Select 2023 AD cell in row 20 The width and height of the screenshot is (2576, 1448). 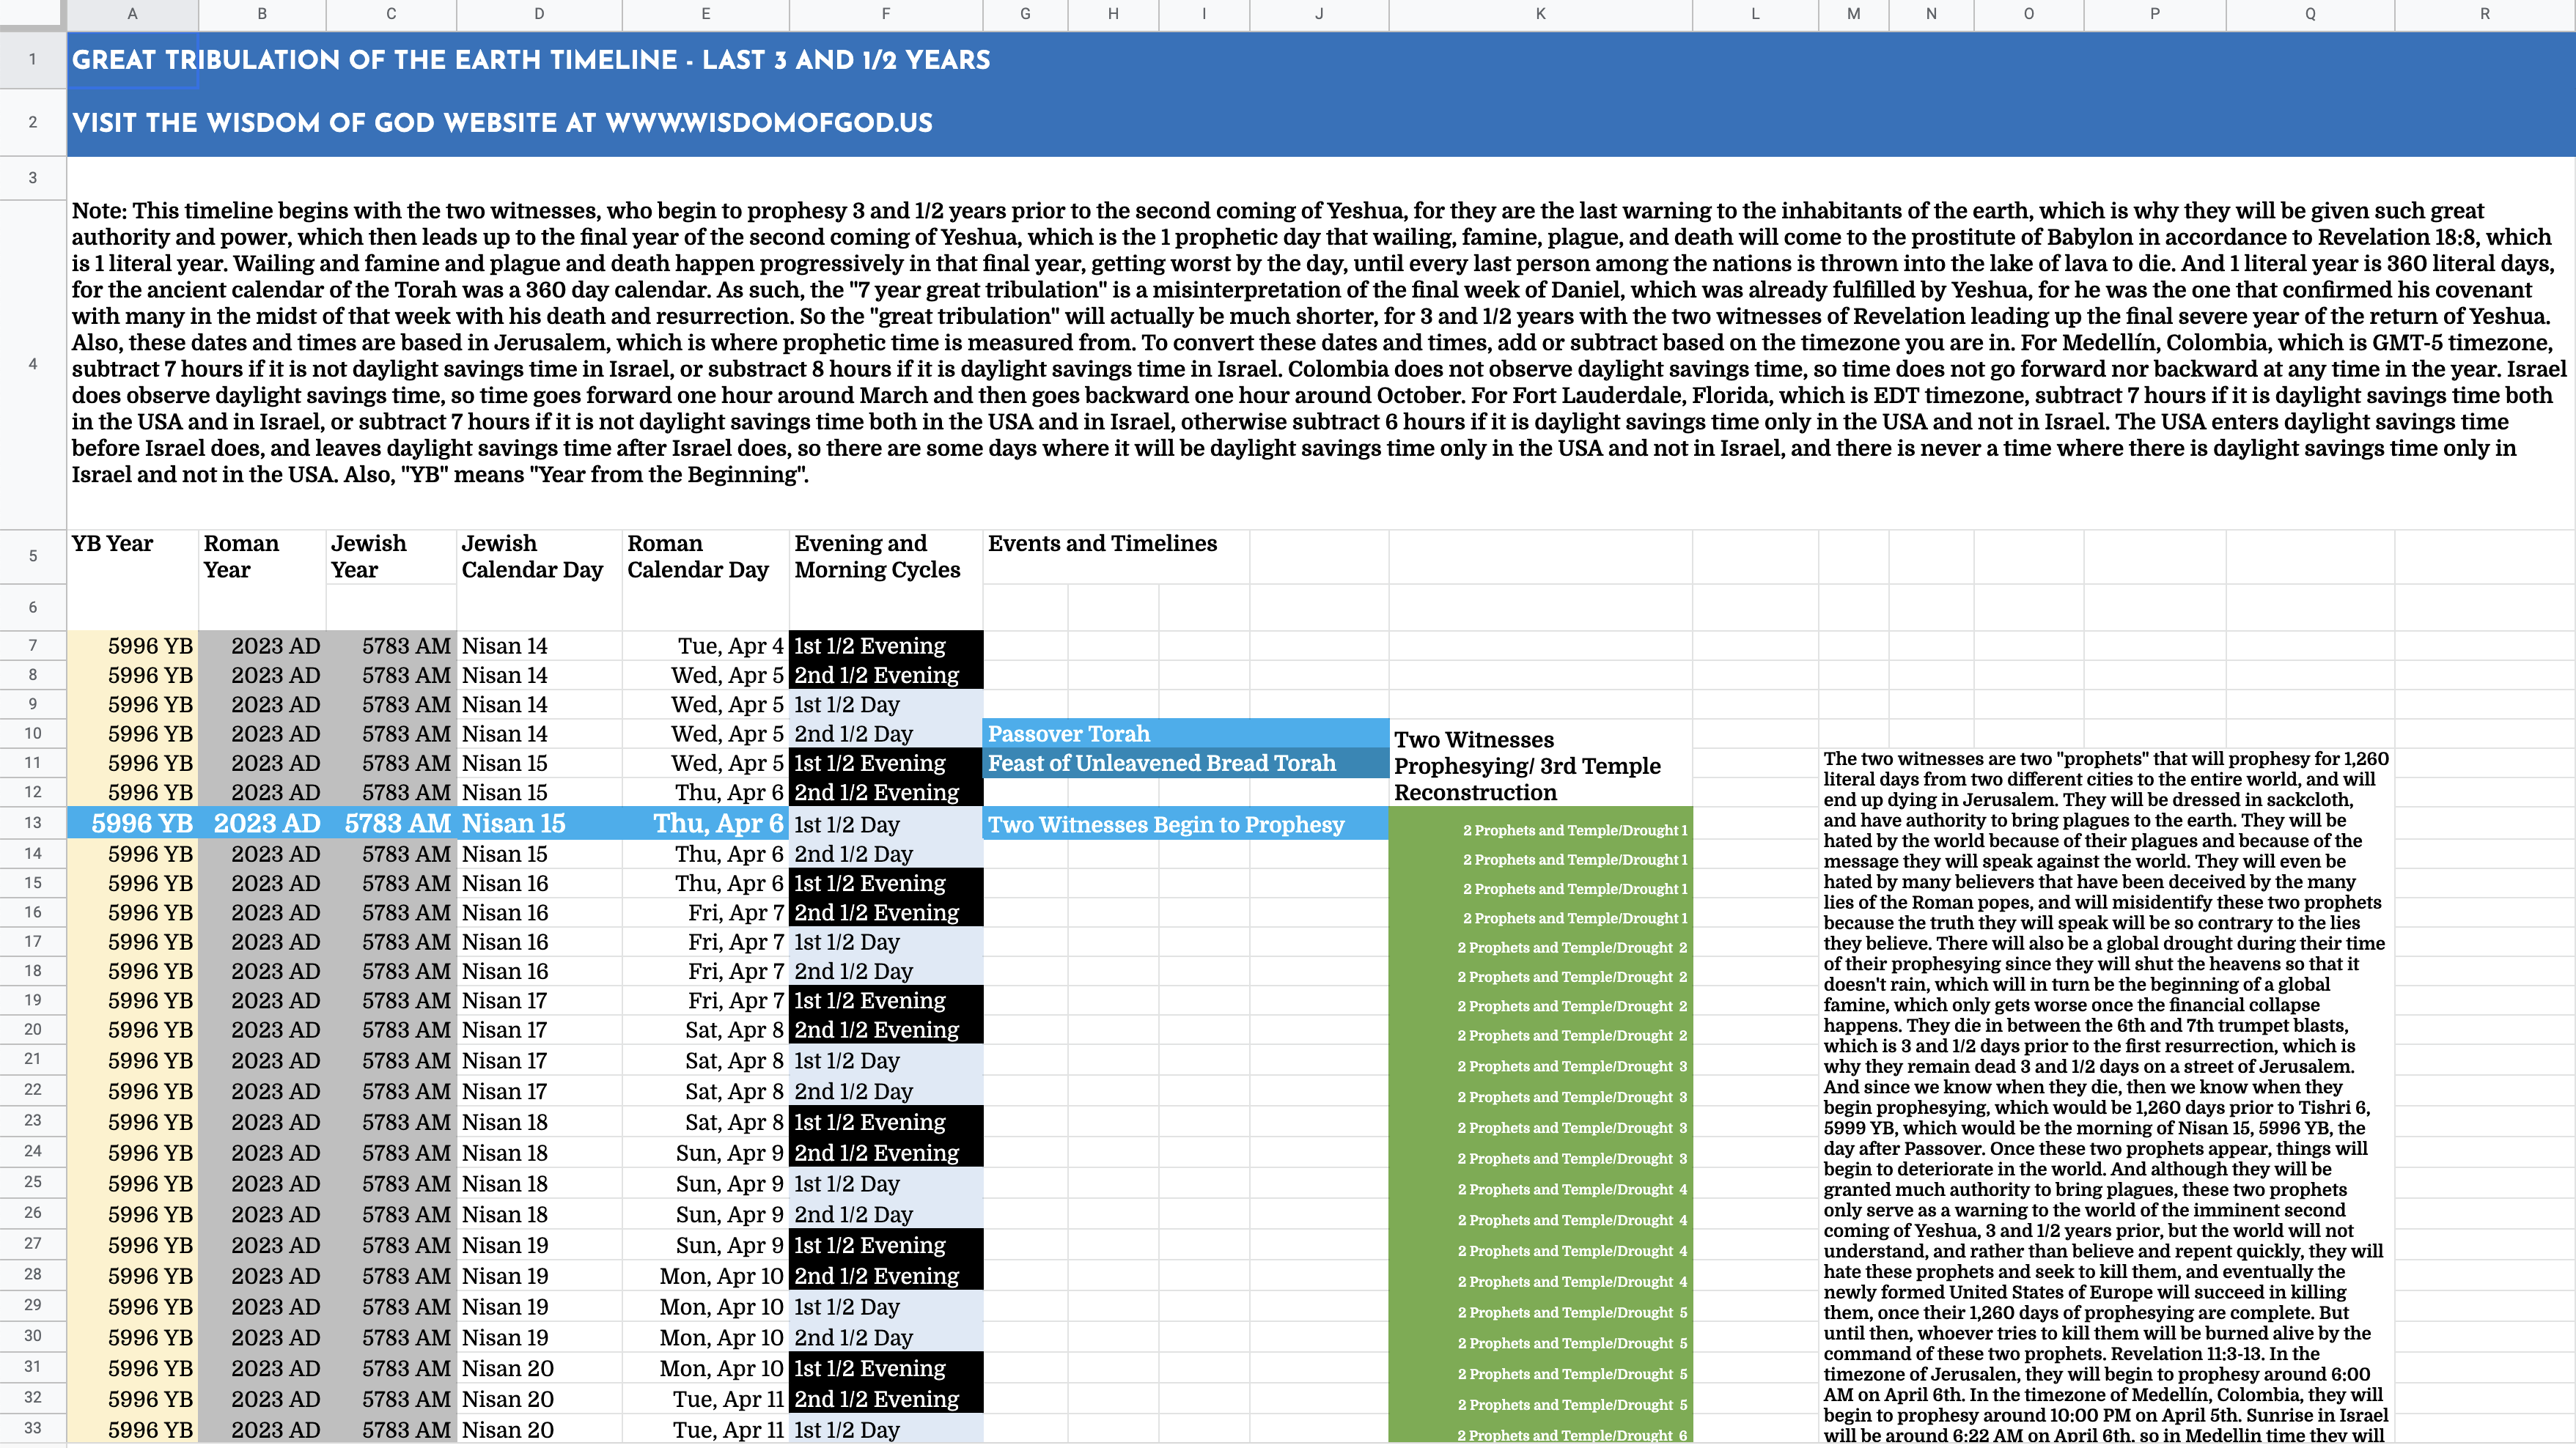coord(262,1030)
